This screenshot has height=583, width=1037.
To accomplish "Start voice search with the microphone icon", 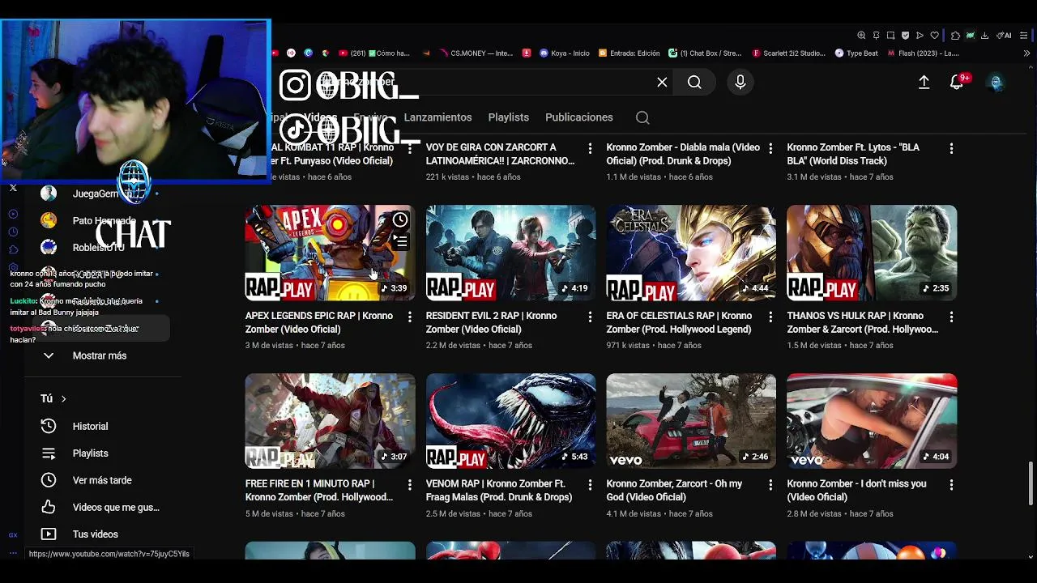I will click(740, 82).
